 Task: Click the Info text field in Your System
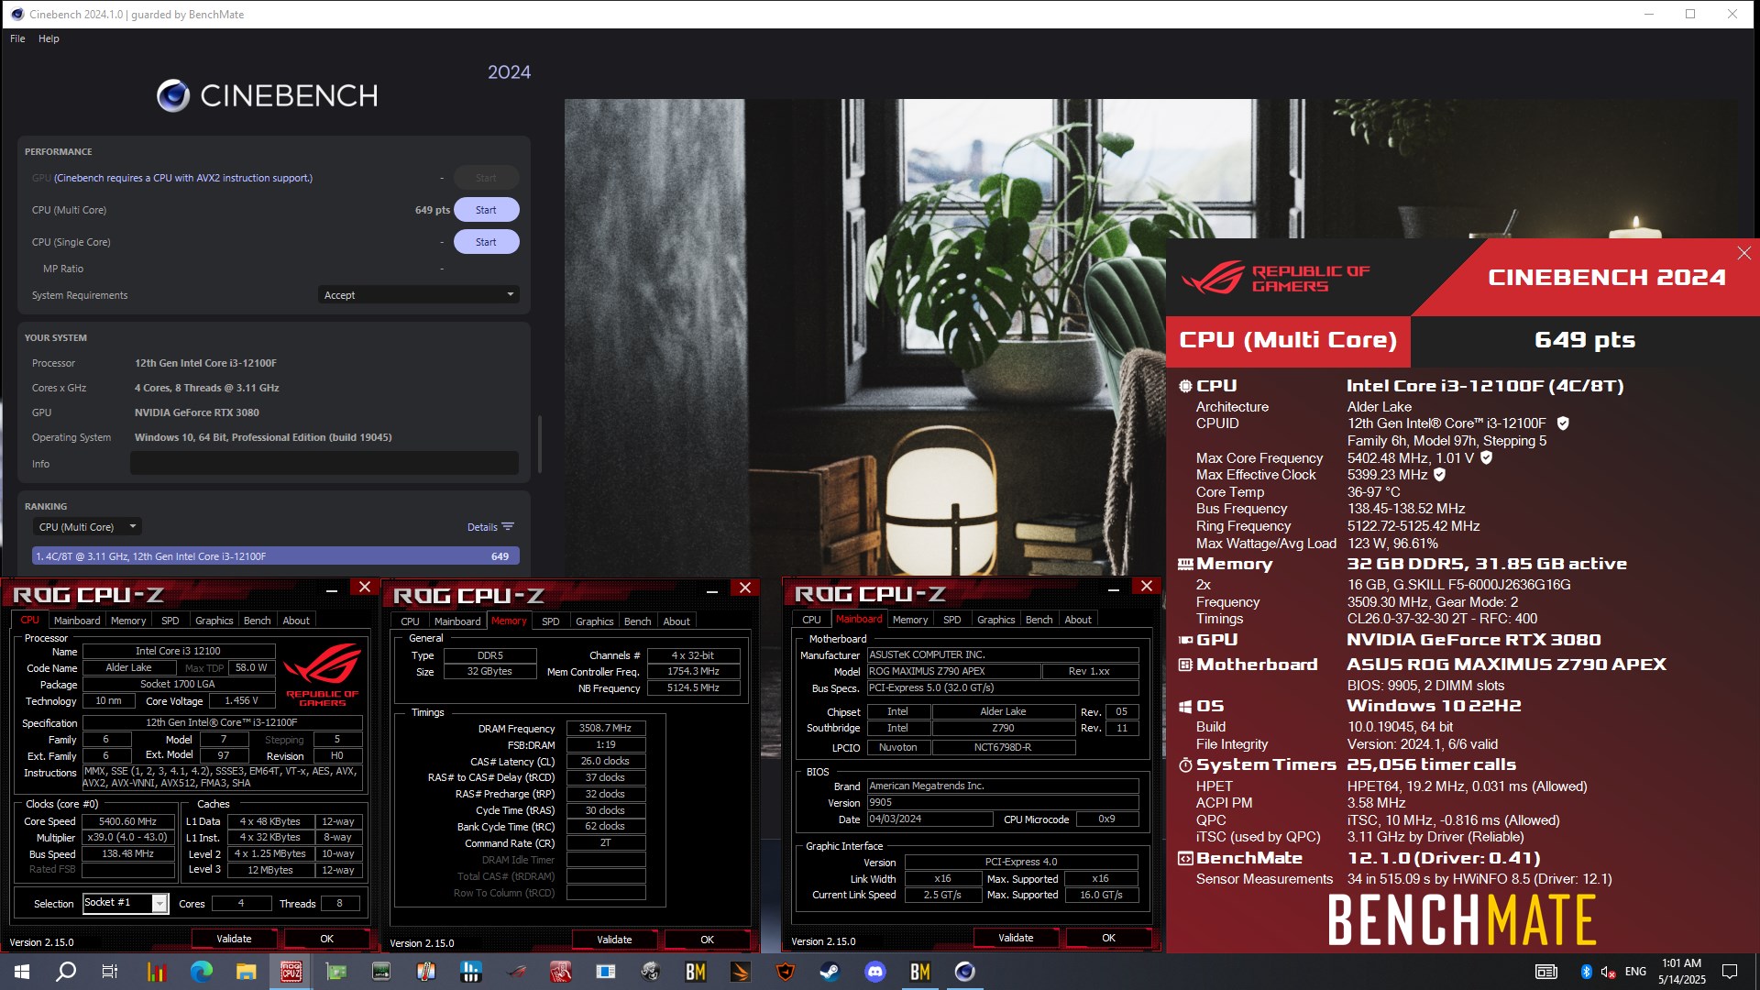[324, 464]
